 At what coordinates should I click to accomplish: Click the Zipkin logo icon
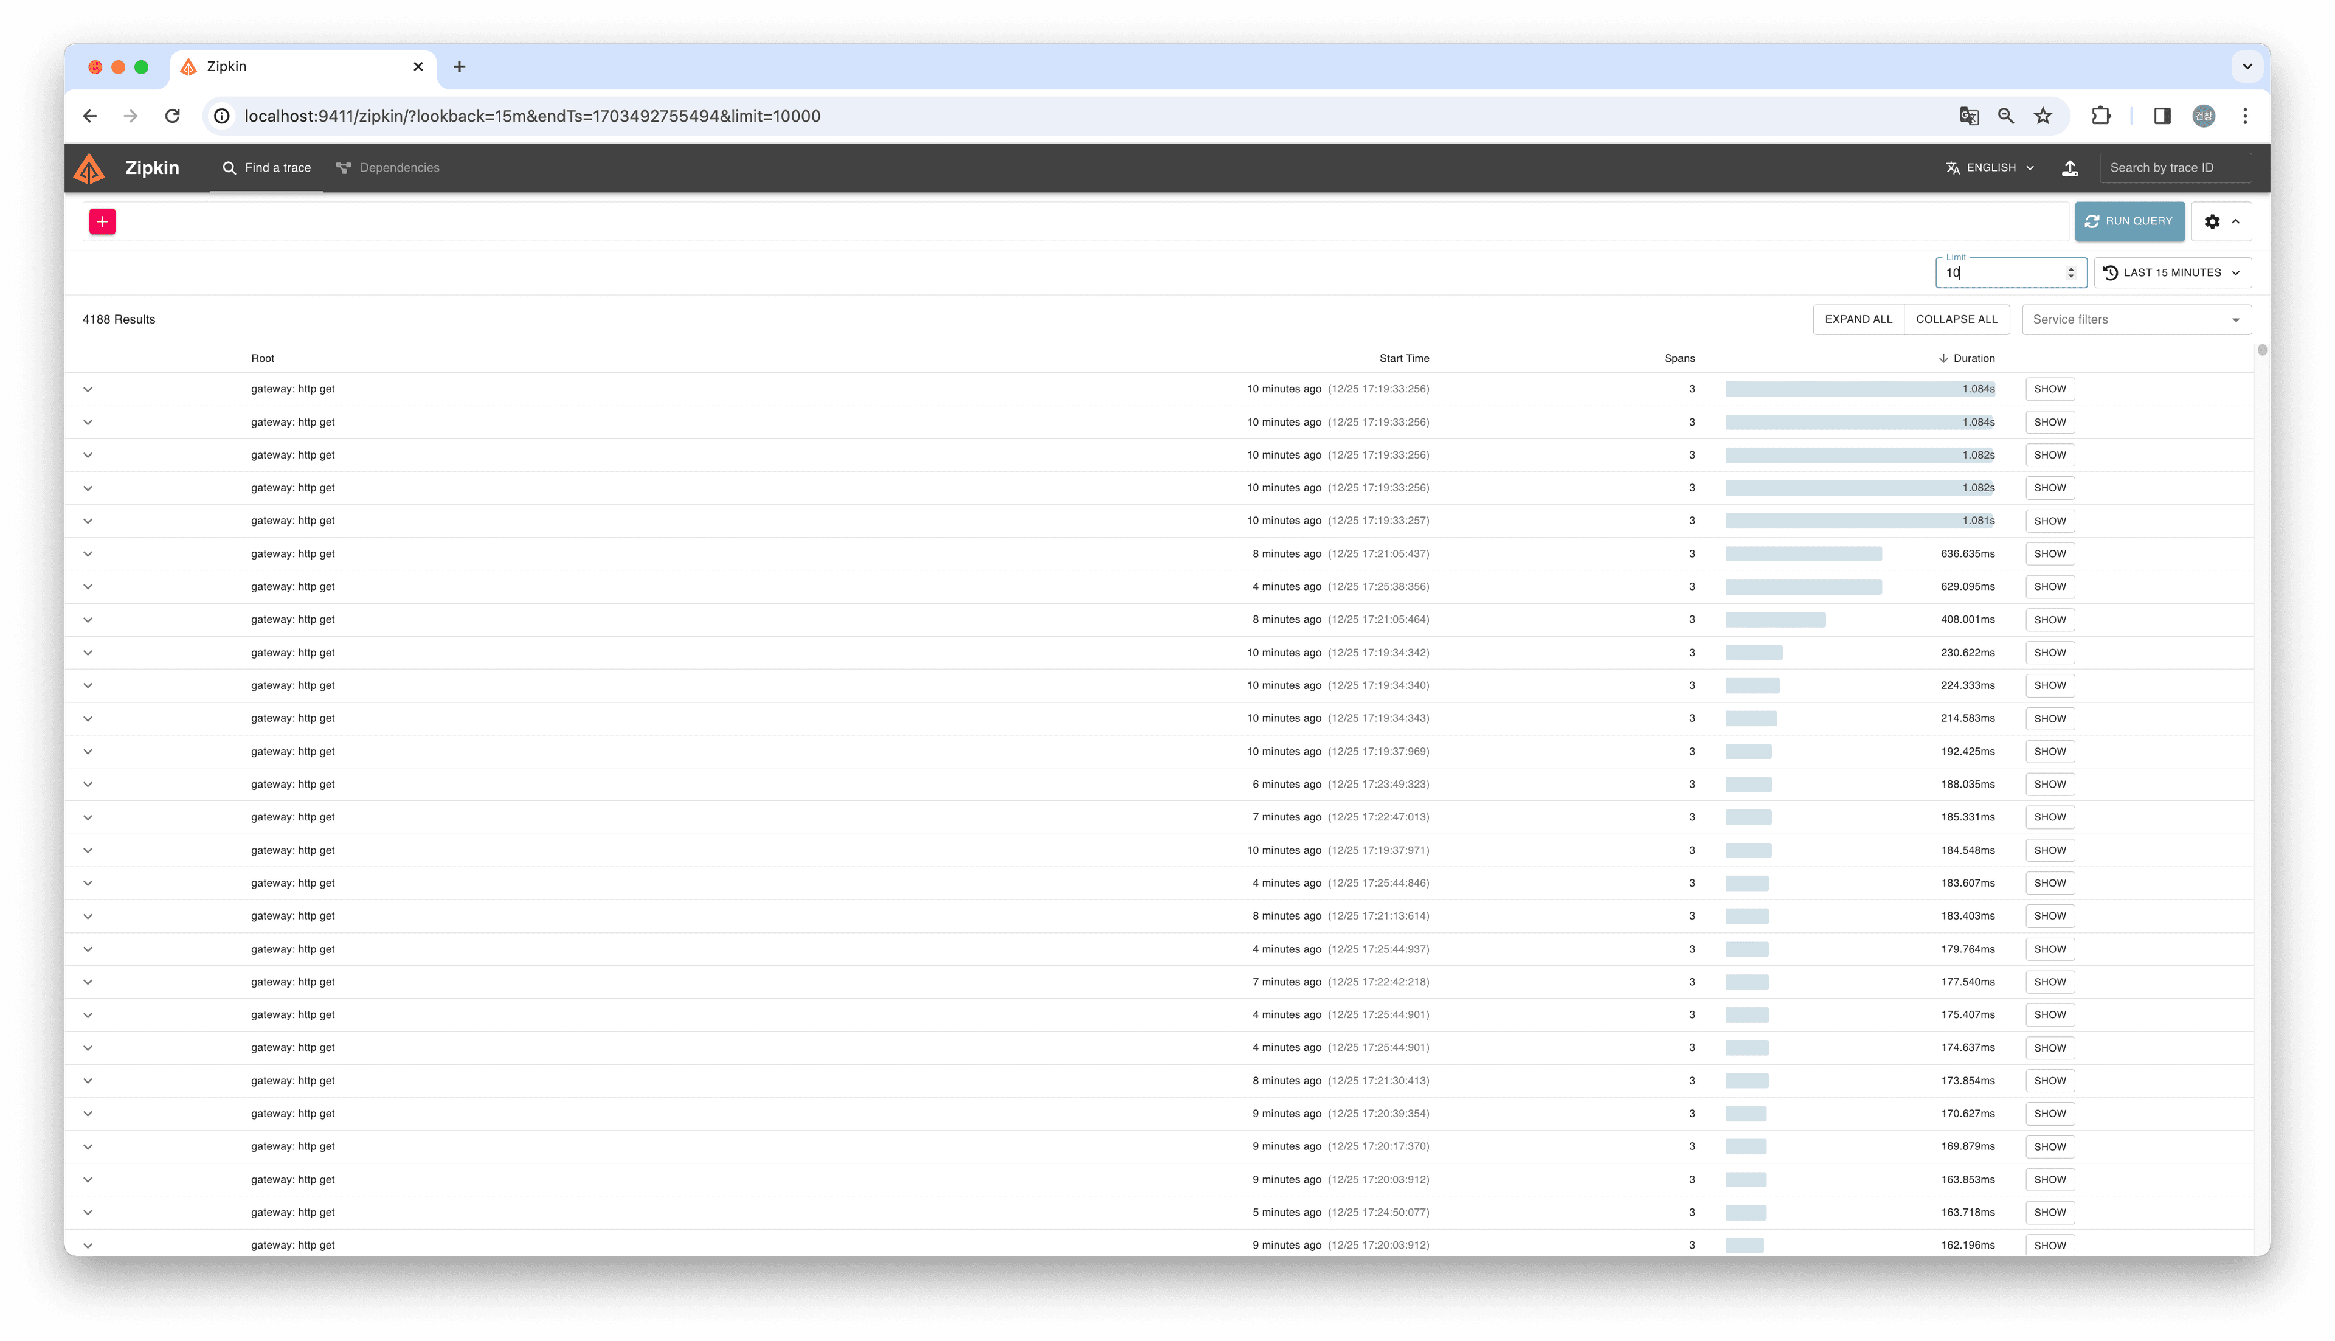89,168
